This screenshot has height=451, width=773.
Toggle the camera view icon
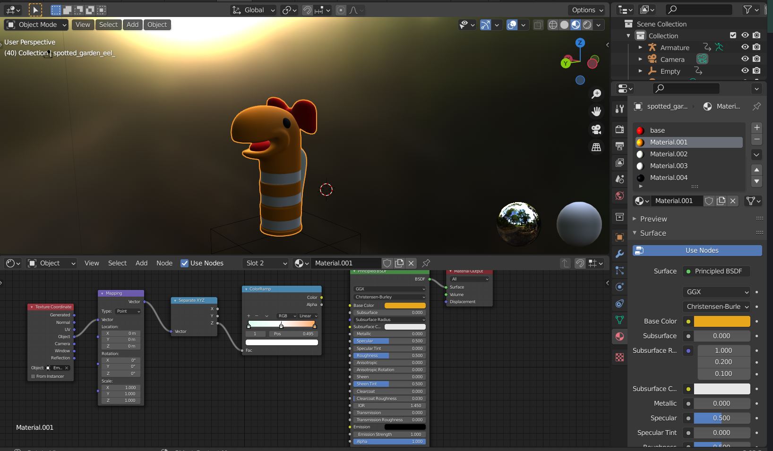[596, 129]
